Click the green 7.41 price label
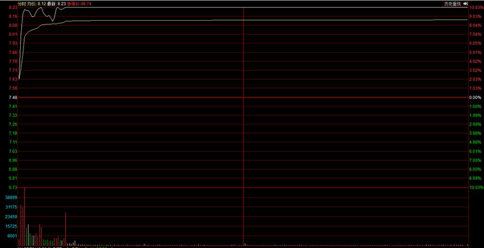This screenshot has width=484, height=248. (13, 106)
